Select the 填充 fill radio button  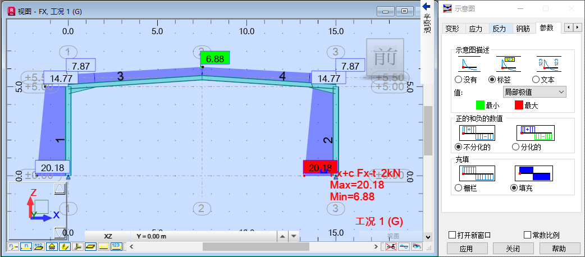(x=514, y=188)
